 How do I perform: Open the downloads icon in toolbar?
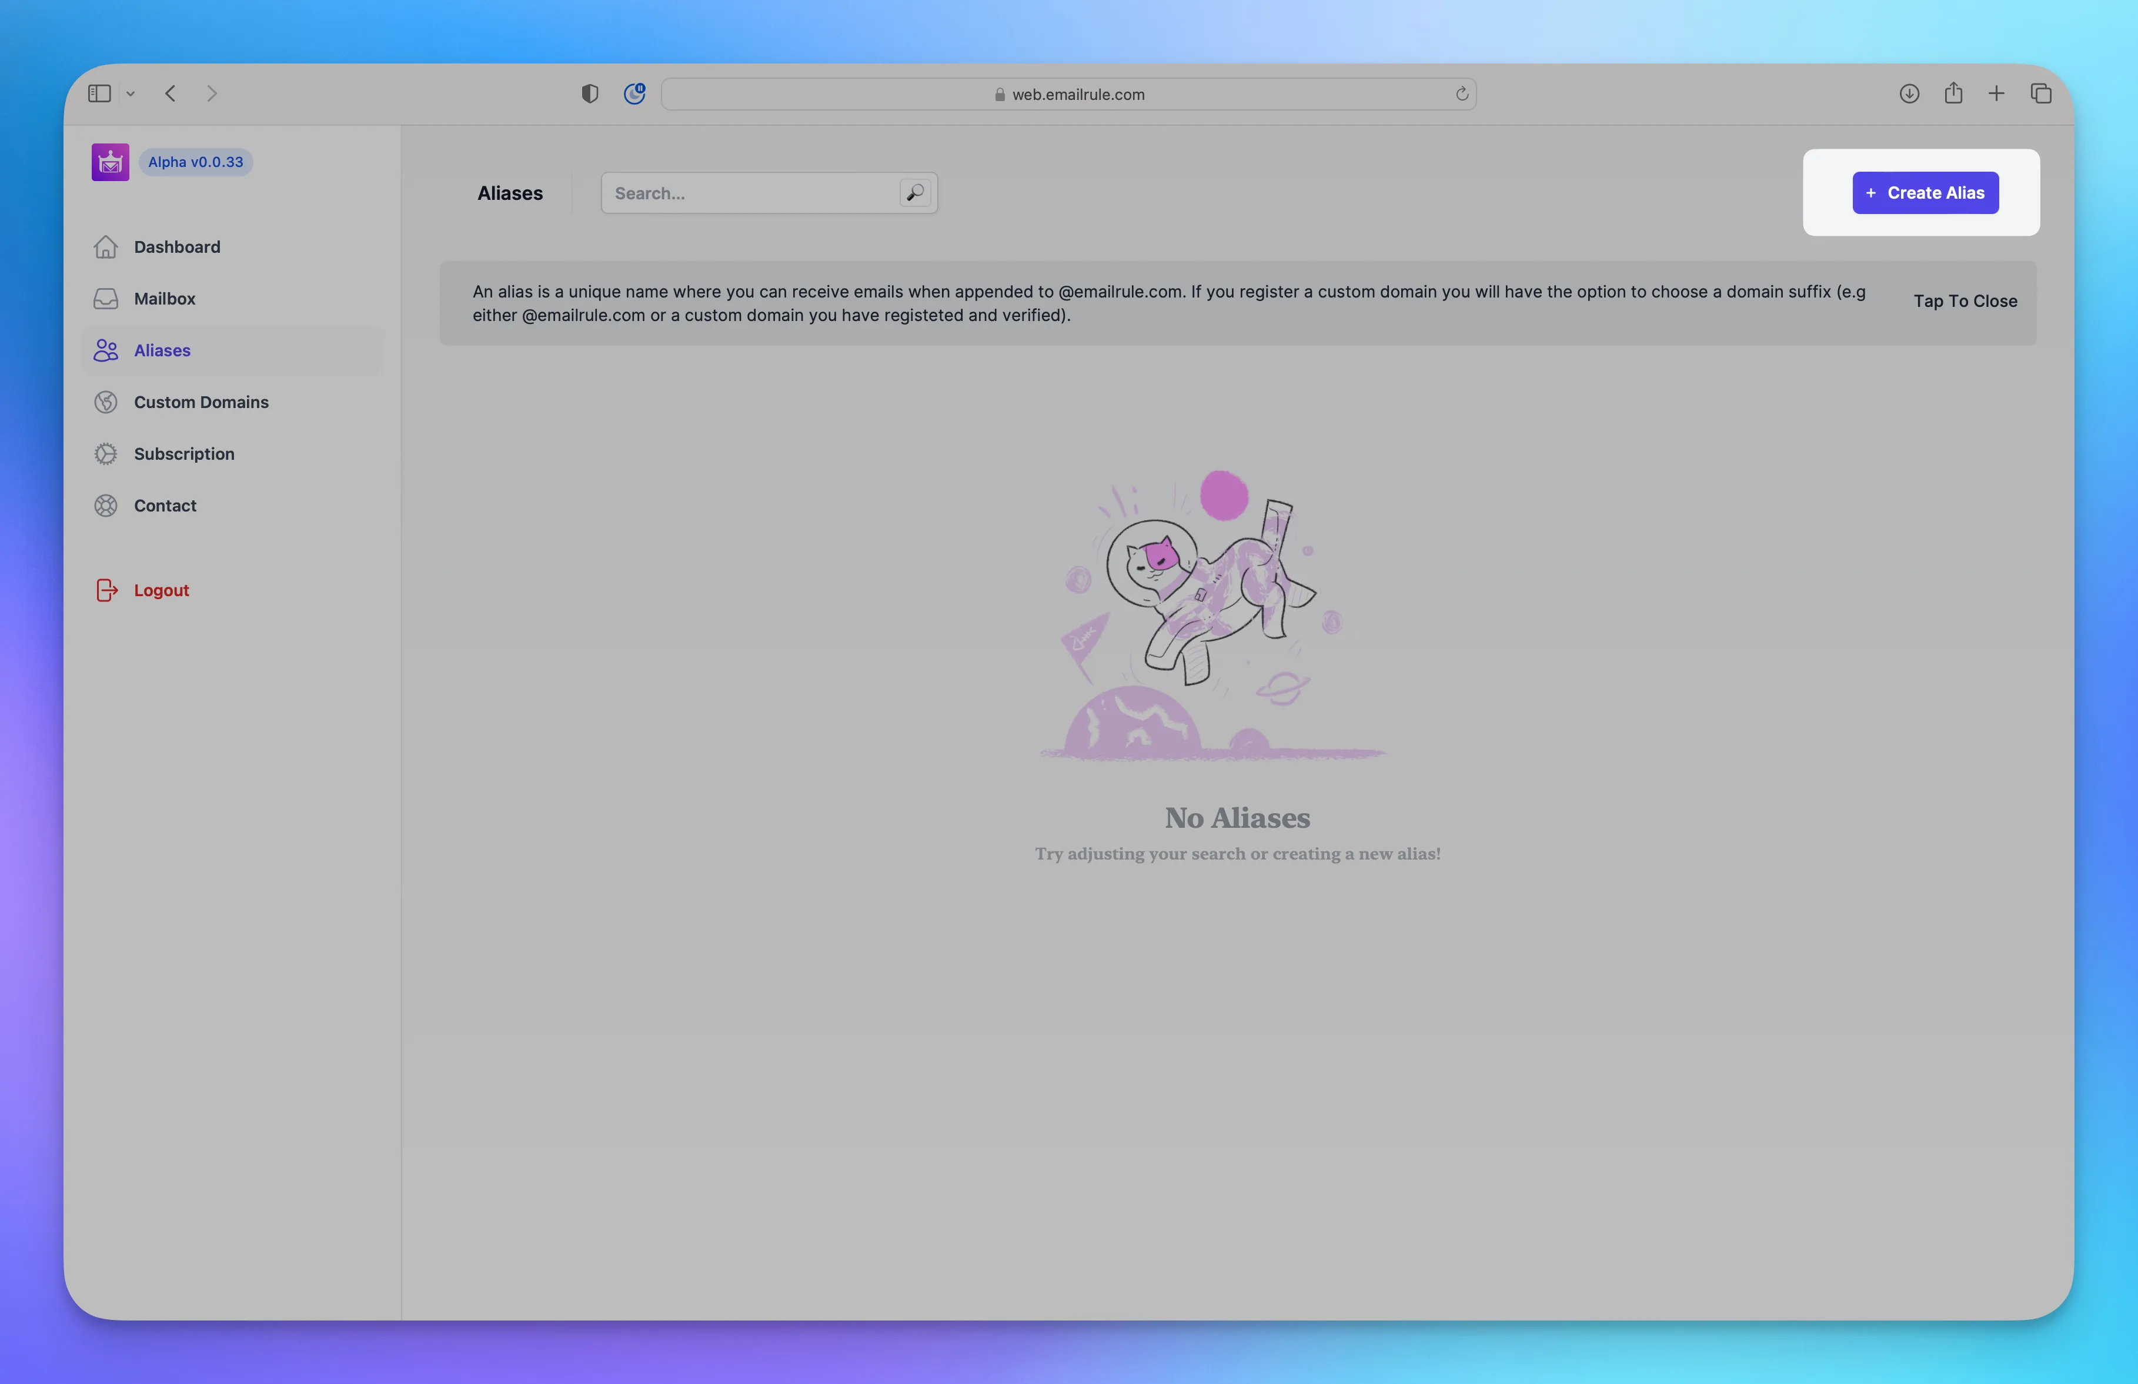[1909, 93]
